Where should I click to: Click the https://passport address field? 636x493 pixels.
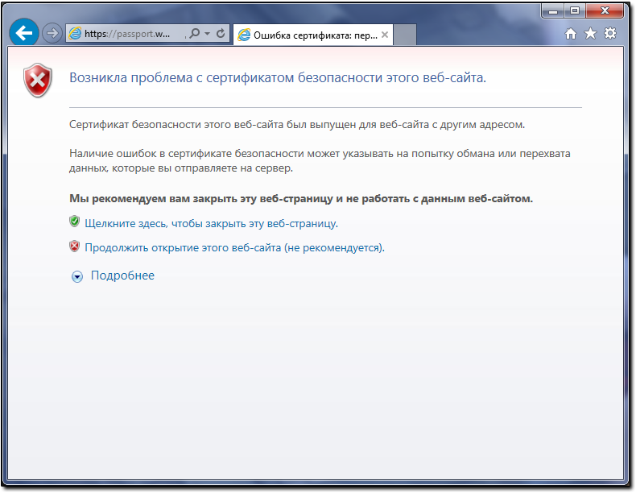(x=126, y=33)
